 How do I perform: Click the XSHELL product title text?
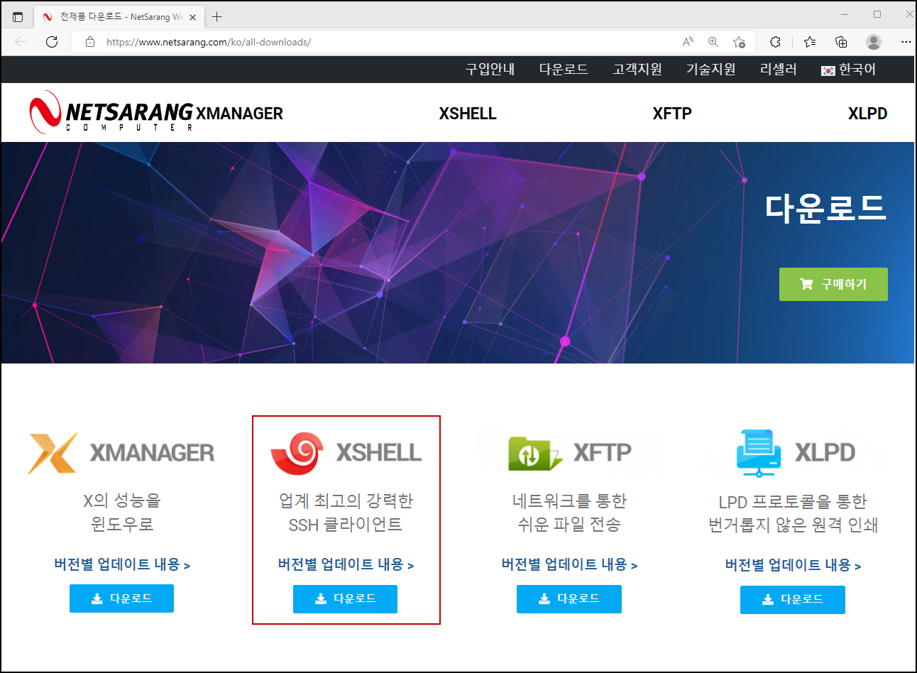(378, 452)
